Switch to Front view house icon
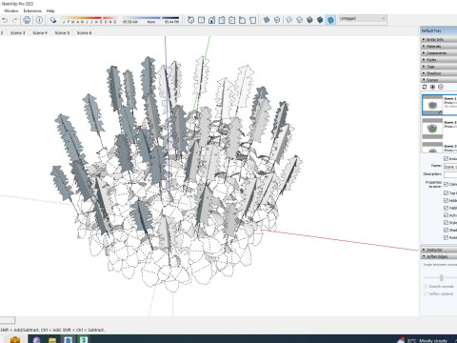Screen dimensions: 457x343 (211, 20)
